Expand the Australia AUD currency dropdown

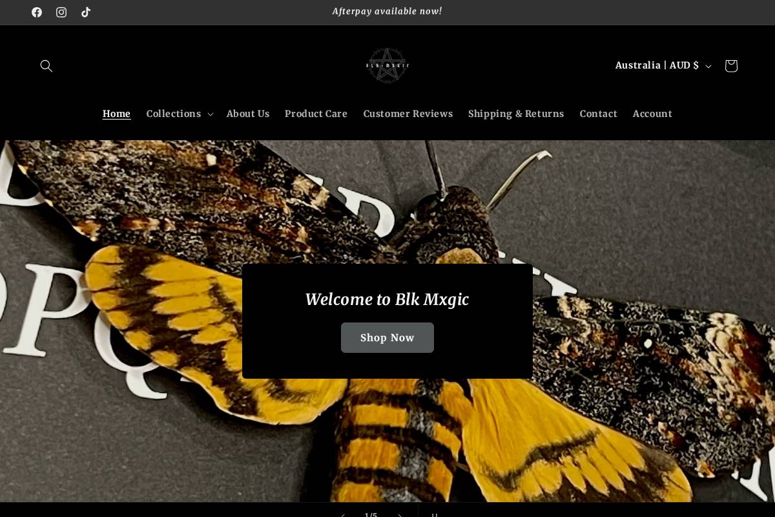(662, 65)
